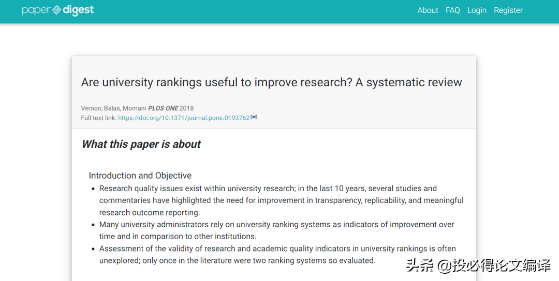Click the open-access signal icon after DOI
The width and height of the screenshot is (559, 281).
point(254,117)
